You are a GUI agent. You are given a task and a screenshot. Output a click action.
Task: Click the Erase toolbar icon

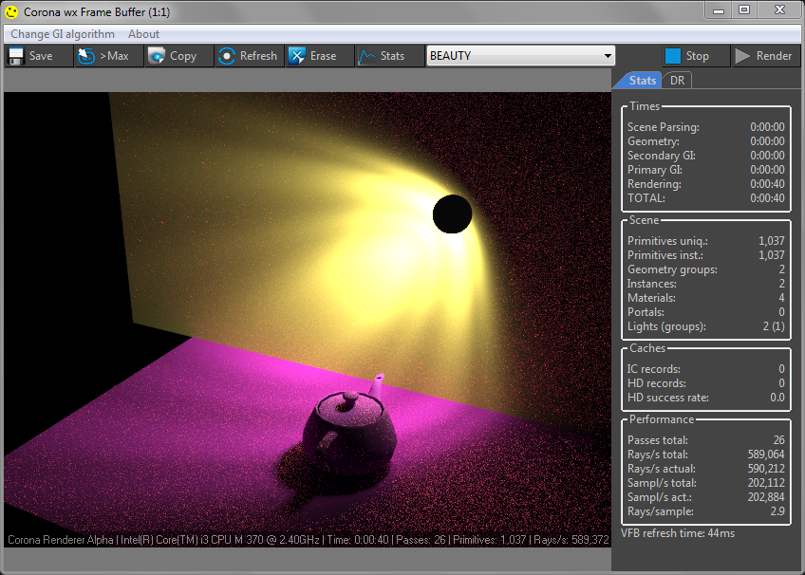tap(297, 56)
